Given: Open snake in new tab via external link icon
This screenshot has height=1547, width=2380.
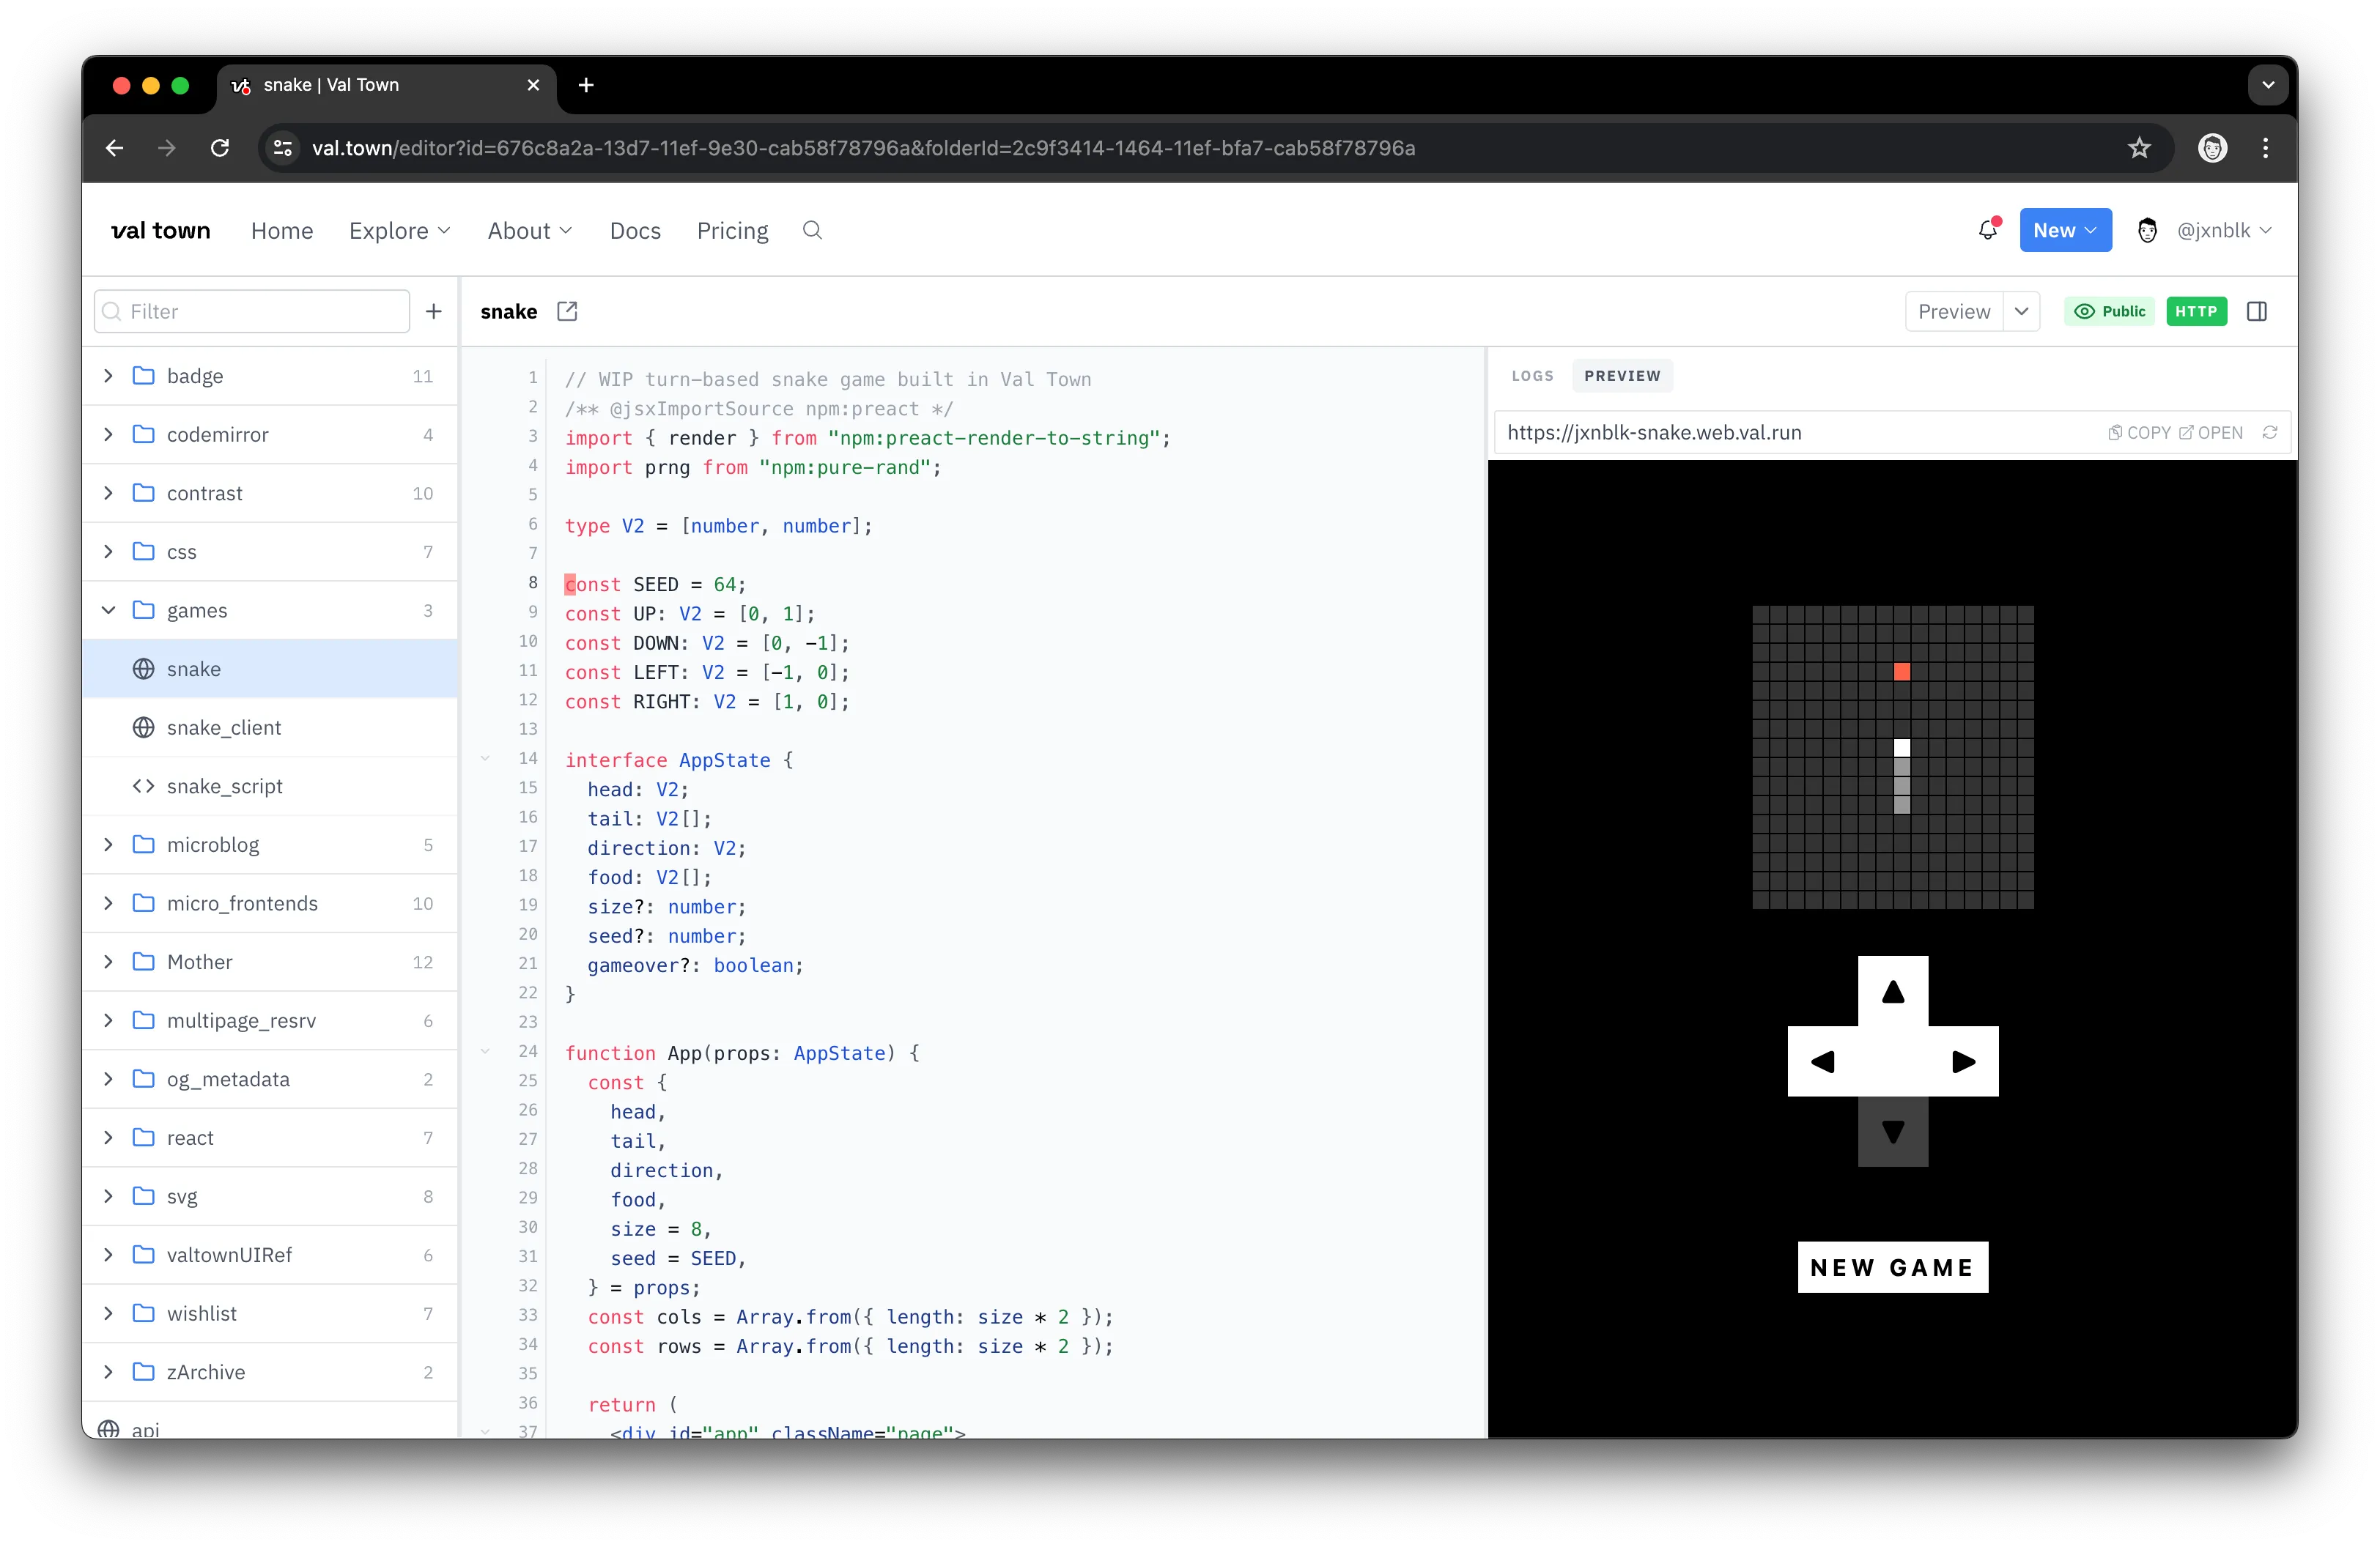Looking at the screenshot, I should 567,311.
